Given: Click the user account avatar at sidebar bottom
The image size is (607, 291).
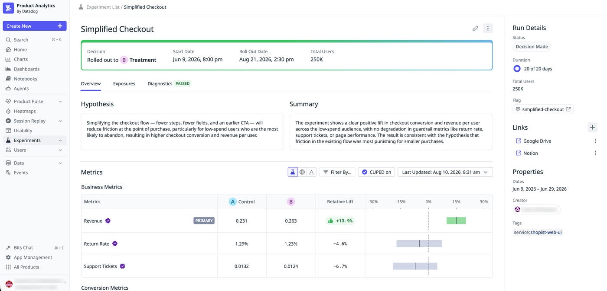Looking at the screenshot, I should pos(9,284).
